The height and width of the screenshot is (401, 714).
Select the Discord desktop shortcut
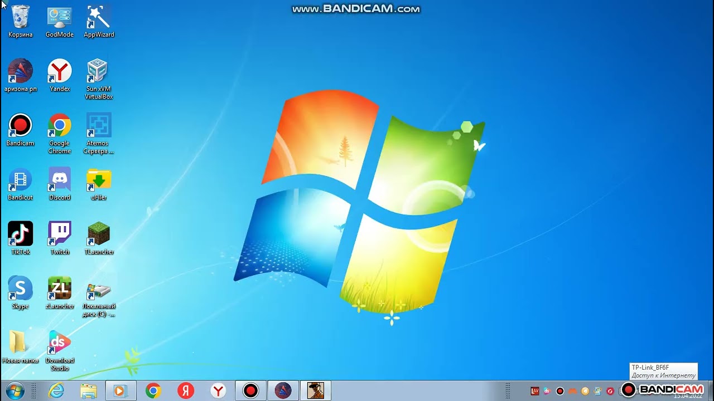[x=60, y=184]
